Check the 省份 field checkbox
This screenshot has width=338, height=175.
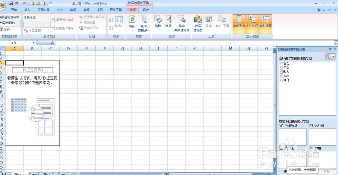[x=281, y=63]
